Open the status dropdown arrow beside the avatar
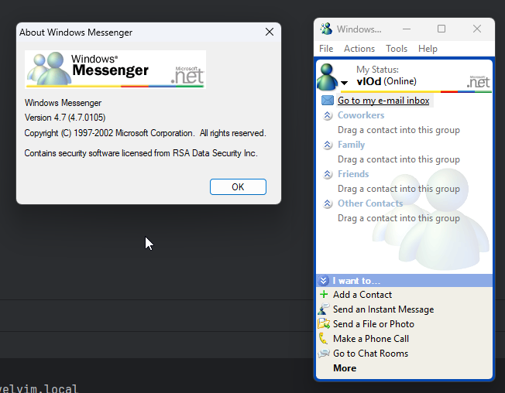This screenshot has height=393, width=505. coord(345,83)
